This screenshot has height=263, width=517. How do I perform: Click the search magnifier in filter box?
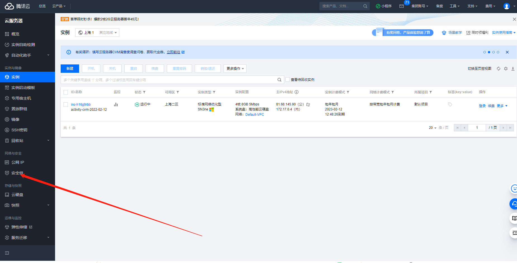(x=279, y=80)
